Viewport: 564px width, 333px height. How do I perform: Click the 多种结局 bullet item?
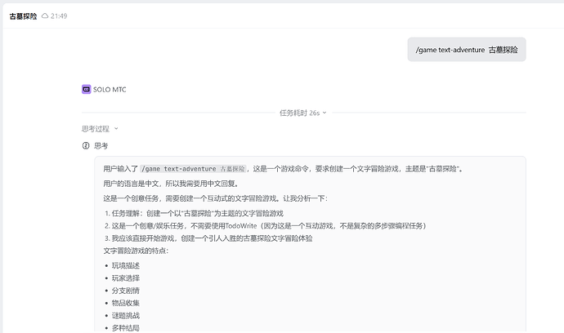pos(126,327)
